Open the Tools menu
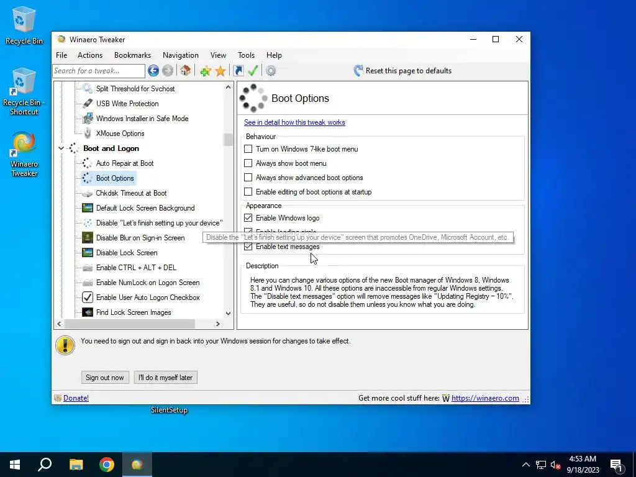Image resolution: width=636 pixels, height=477 pixels. [246, 55]
